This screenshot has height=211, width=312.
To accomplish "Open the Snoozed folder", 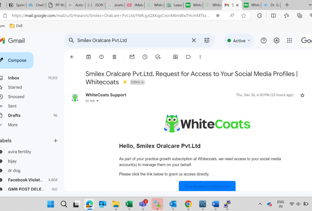I will tap(16, 97).
